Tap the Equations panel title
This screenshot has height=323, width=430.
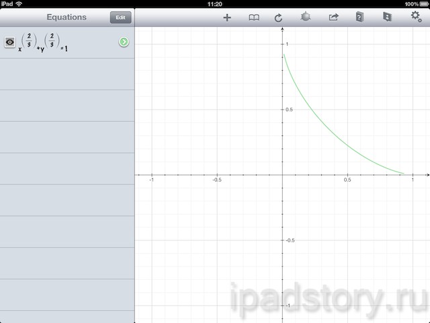point(67,17)
